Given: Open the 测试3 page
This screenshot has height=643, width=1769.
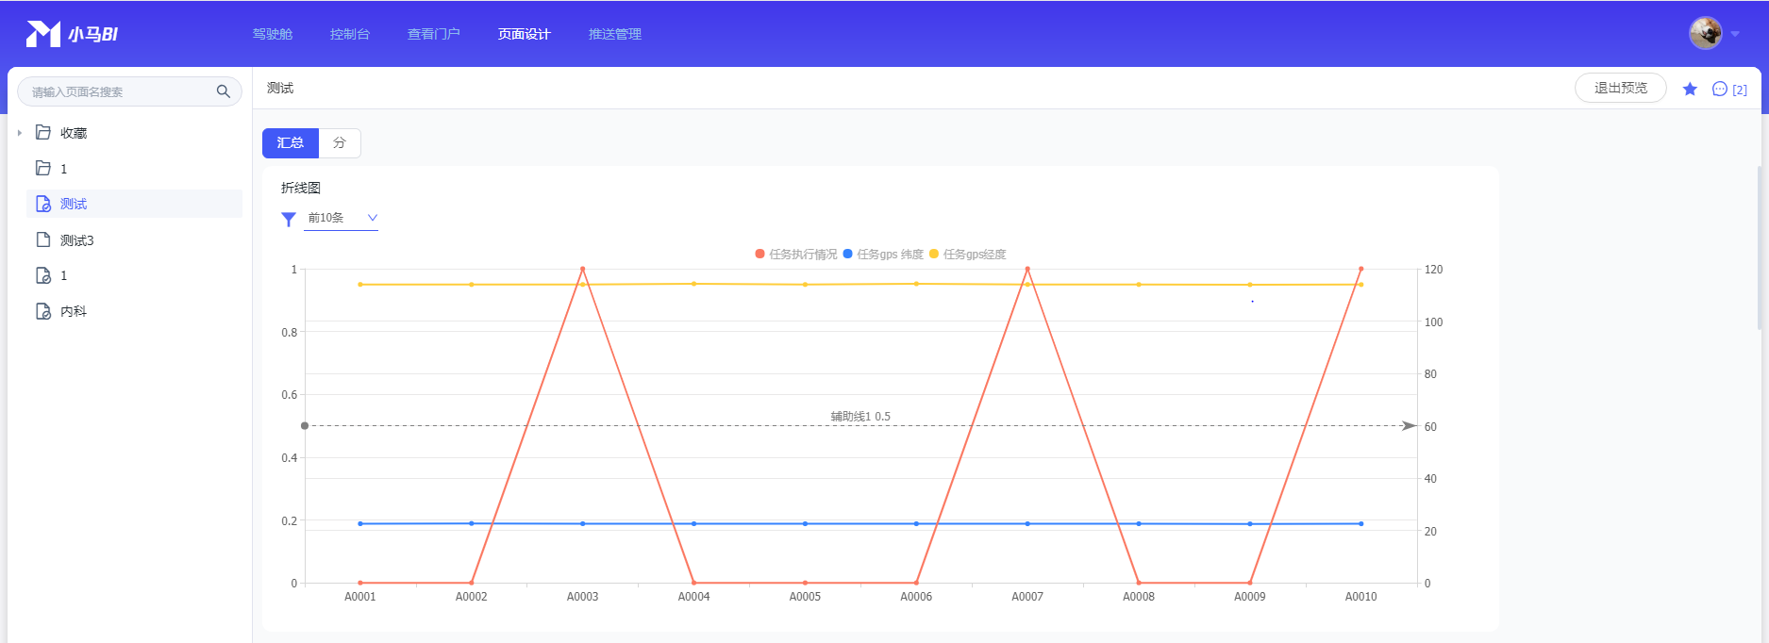Looking at the screenshot, I should point(76,240).
